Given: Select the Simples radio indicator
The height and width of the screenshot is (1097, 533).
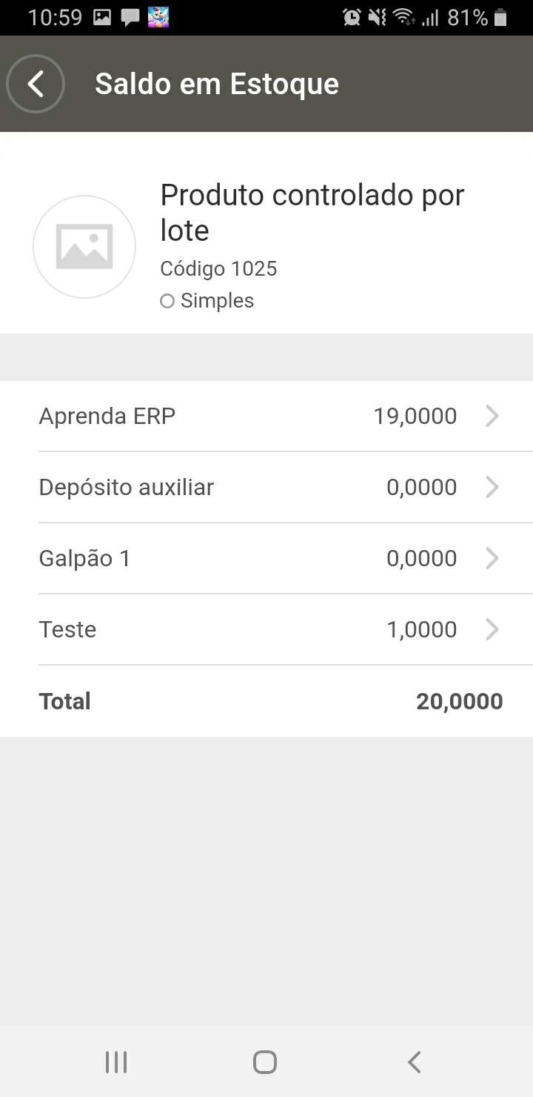Looking at the screenshot, I should [x=167, y=301].
